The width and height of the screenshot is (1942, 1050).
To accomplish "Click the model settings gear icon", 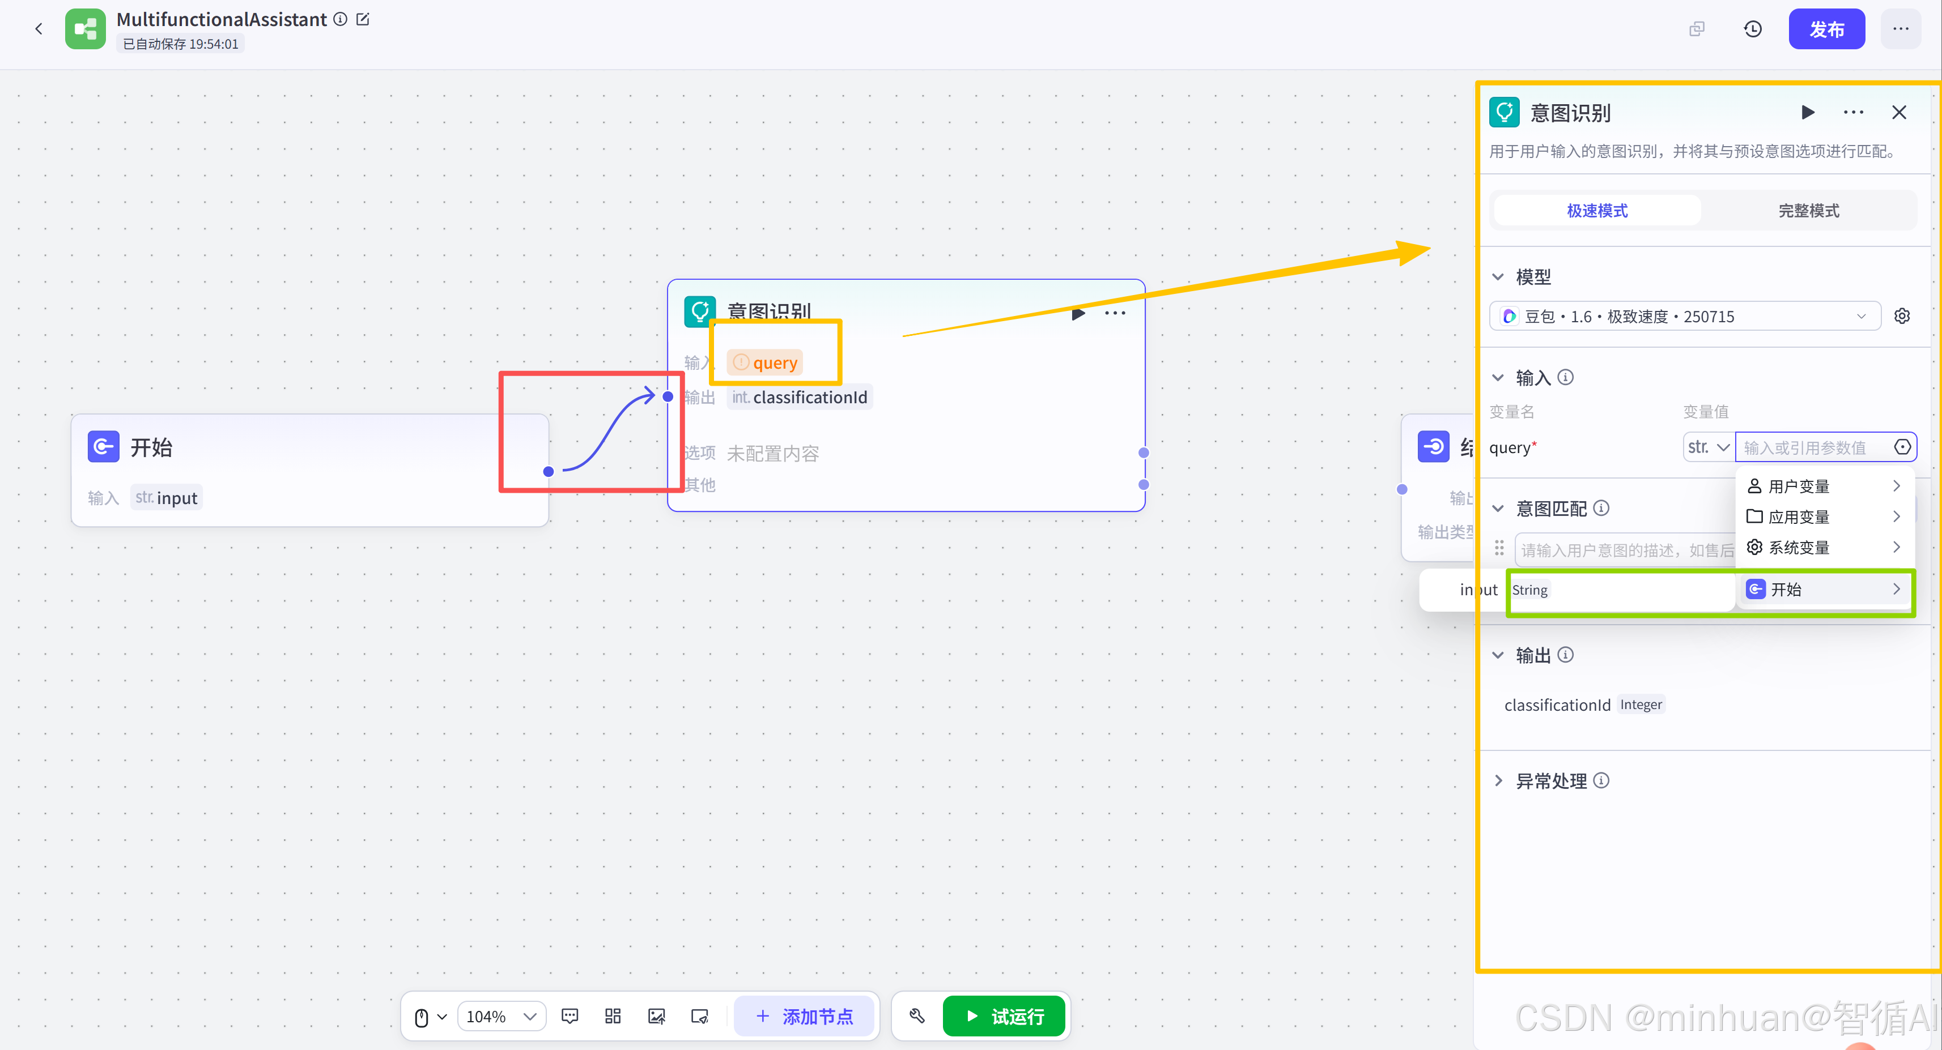I will (1902, 317).
